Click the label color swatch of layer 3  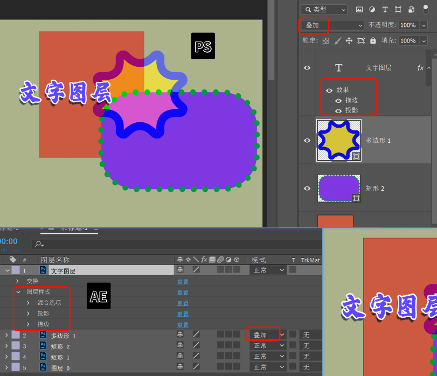click(x=15, y=346)
